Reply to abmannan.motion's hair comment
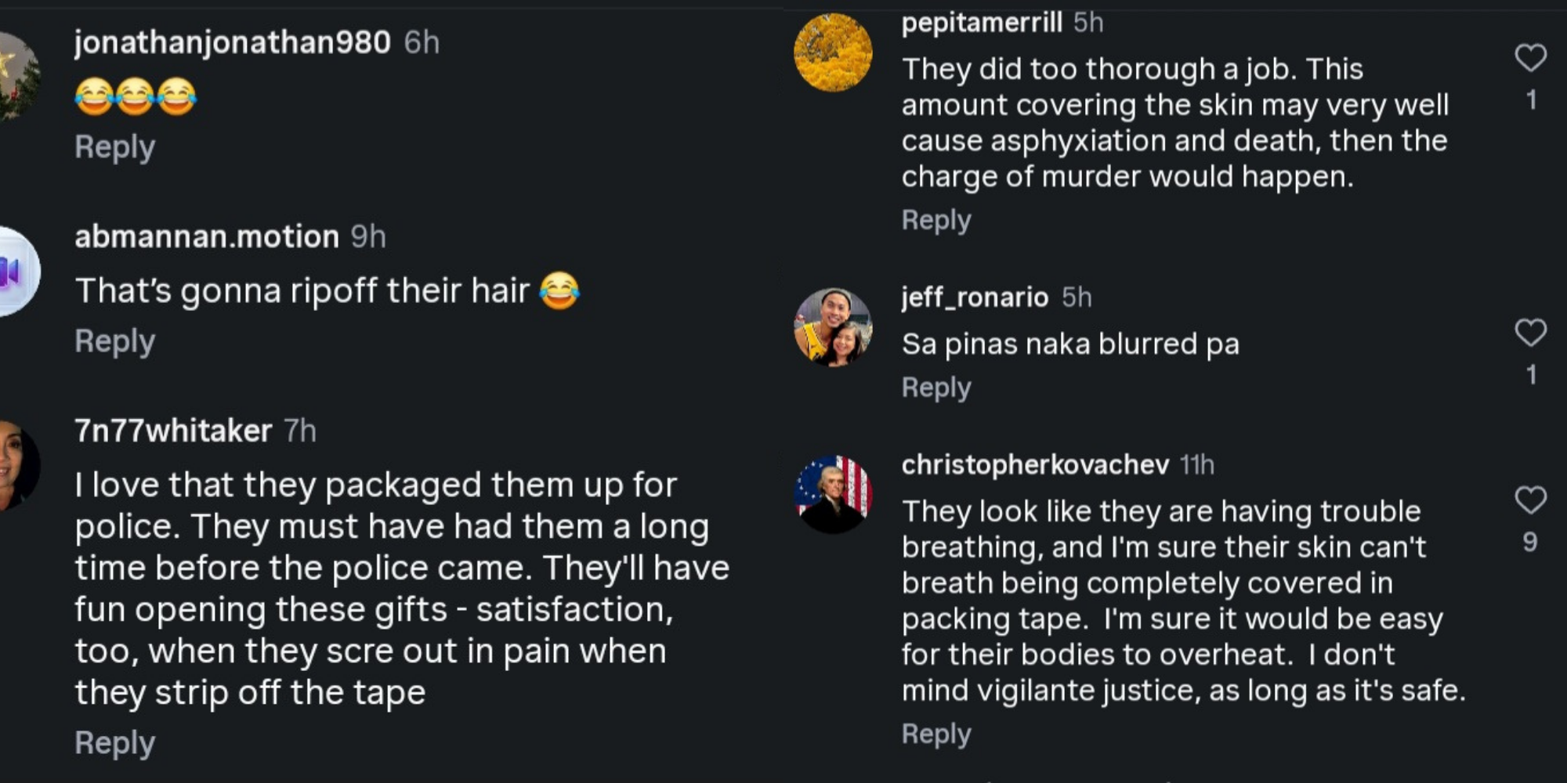Viewport: 1567px width, 783px height. tap(115, 341)
